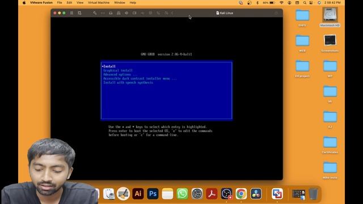Open the File menu

point(60,3)
